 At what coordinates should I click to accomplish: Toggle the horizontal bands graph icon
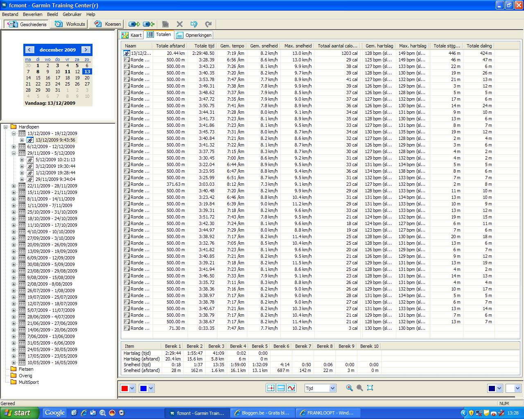[x=281, y=388]
